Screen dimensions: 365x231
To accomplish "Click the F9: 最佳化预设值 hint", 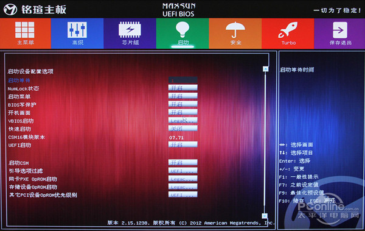I will click(x=301, y=193).
